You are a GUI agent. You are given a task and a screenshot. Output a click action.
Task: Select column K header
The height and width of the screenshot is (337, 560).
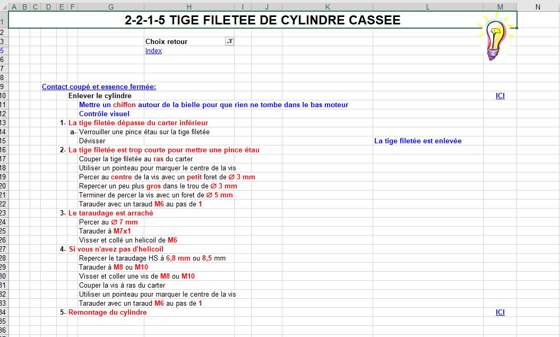click(328, 7)
